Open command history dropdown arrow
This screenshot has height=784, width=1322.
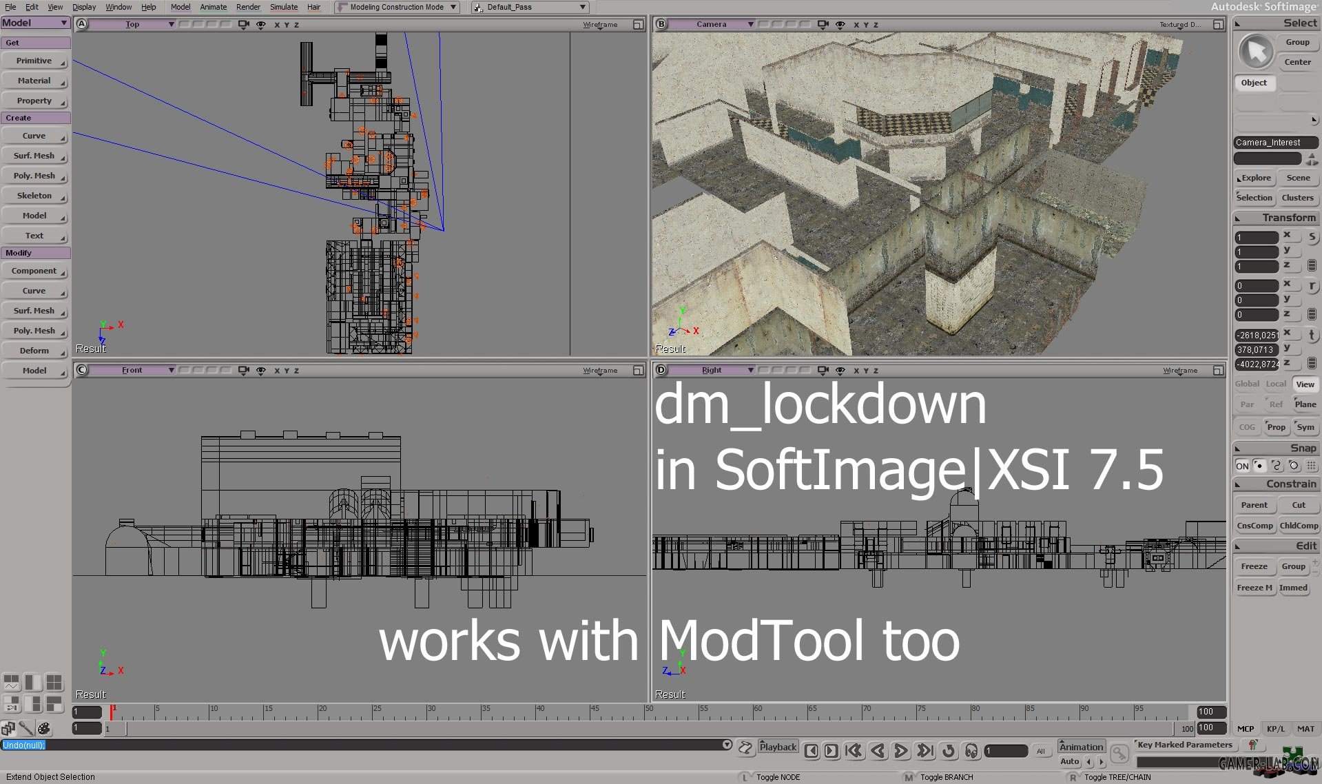click(727, 745)
